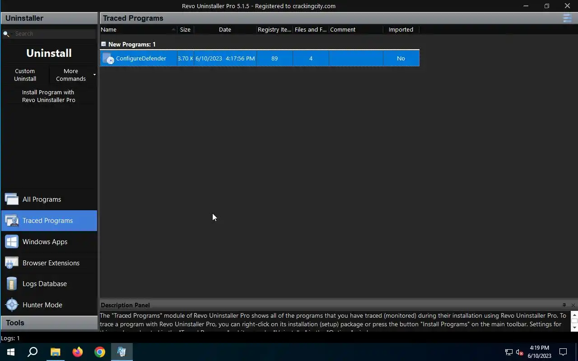Open the More Commands dropdown arrow
Screen dimensions: 578x361
pos(94,74)
